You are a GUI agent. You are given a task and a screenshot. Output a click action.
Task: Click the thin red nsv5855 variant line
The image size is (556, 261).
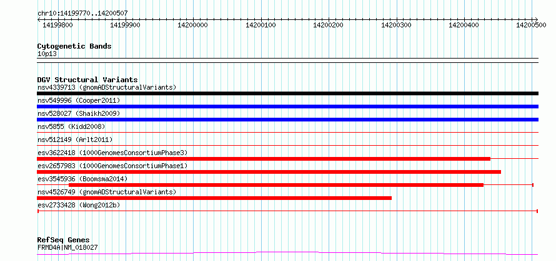pos(287,132)
